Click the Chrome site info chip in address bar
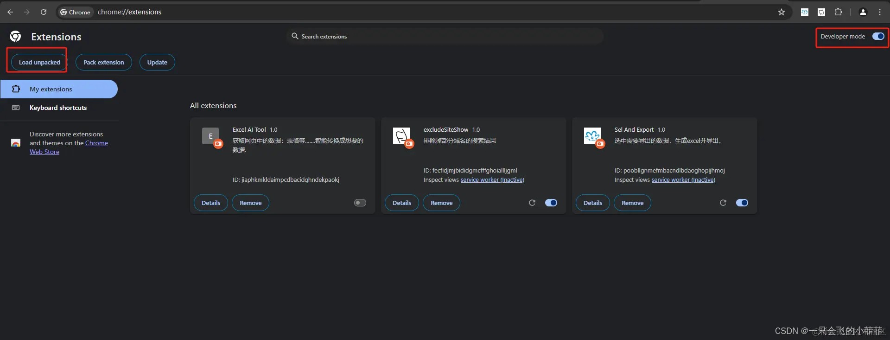 point(75,12)
